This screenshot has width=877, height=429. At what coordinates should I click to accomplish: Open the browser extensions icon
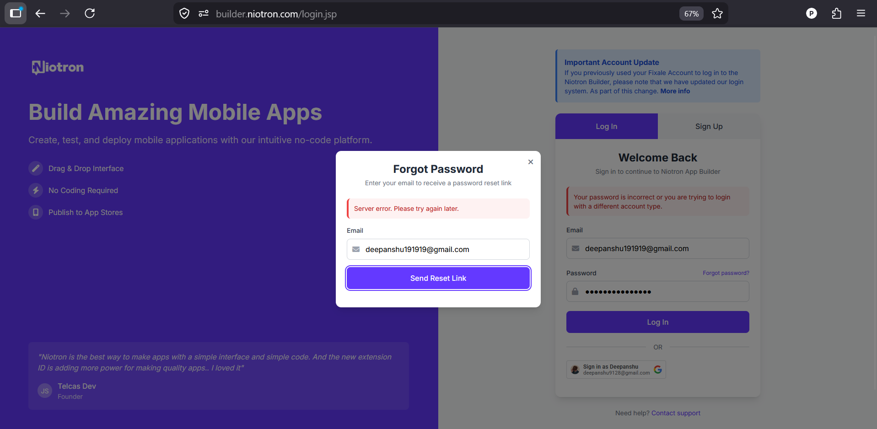[x=836, y=14]
